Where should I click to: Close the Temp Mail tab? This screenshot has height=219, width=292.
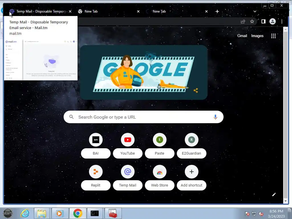(70, 11)
